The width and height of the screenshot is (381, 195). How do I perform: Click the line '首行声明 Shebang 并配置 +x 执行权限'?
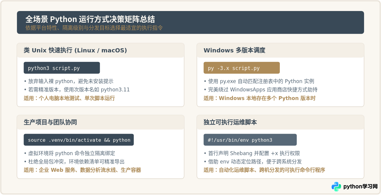pos(252,153)
